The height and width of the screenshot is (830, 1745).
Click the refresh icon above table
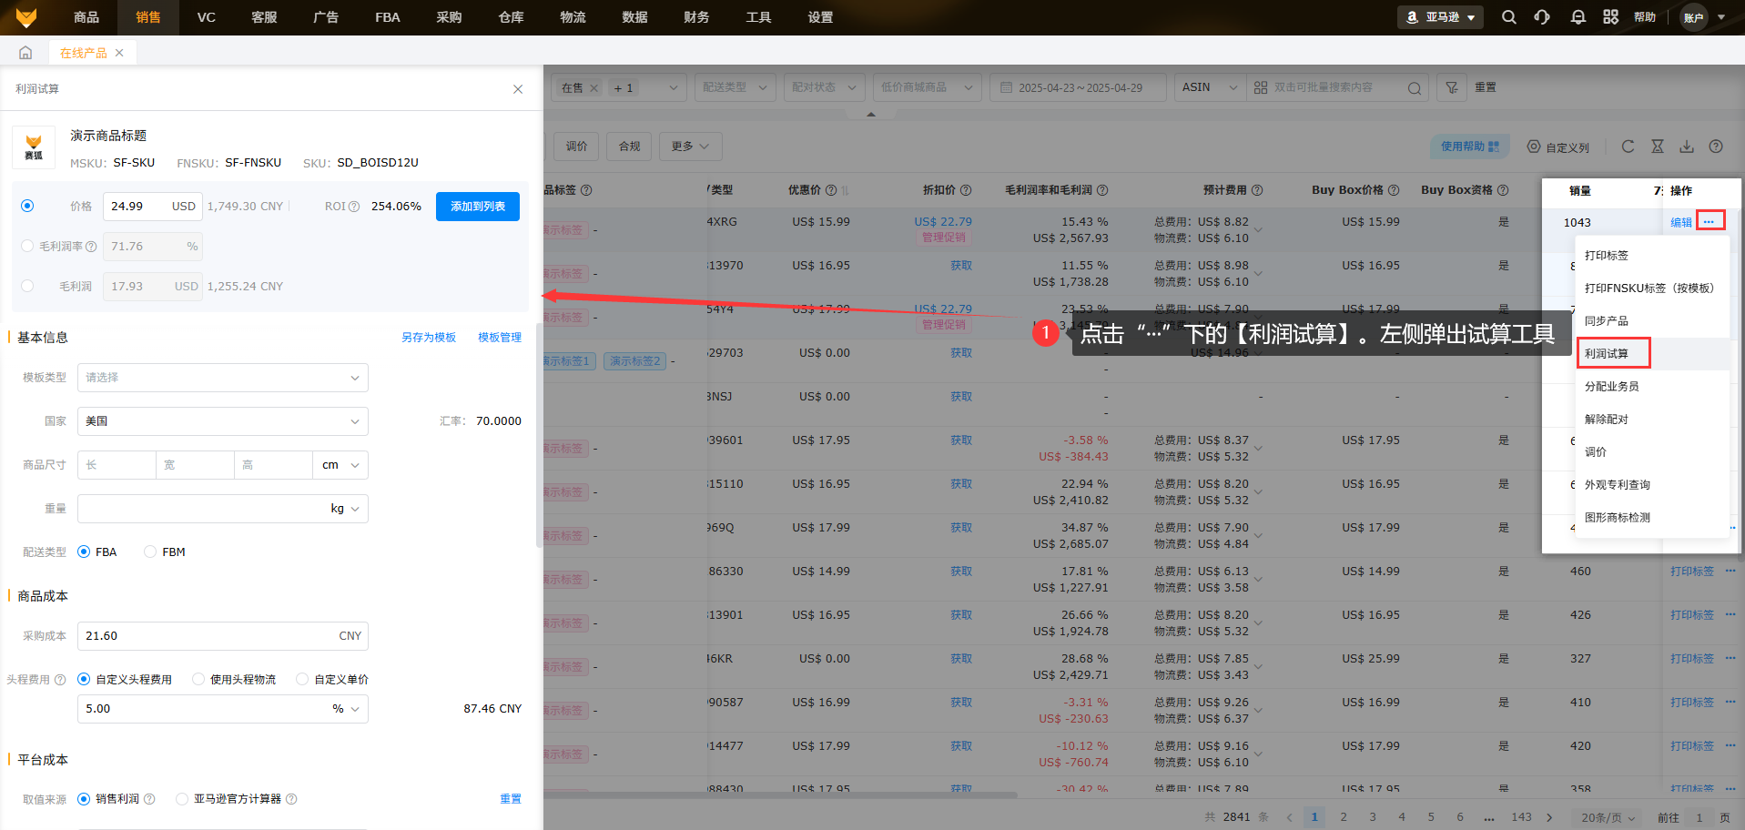[x=1628, y=147]
